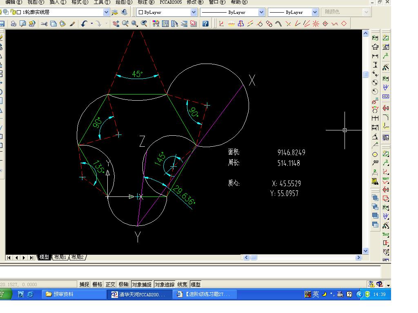Viewport: 418px width, 313px height.
Task: Click the Text annotation icon in right toolbar
Action: coord(386,235)
